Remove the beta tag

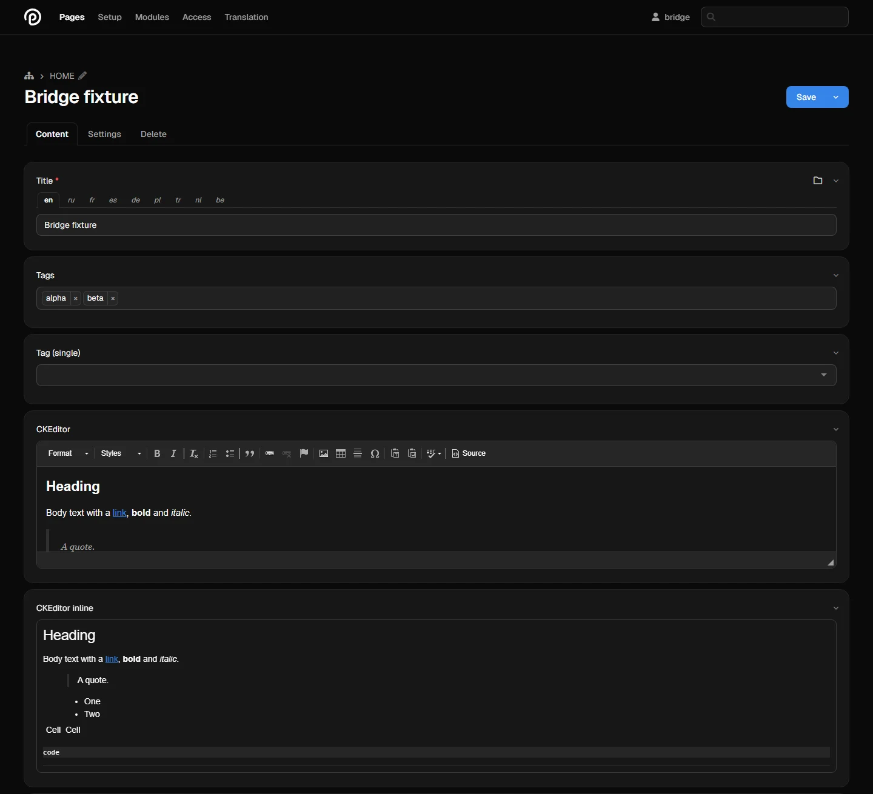tap(113, 298)
